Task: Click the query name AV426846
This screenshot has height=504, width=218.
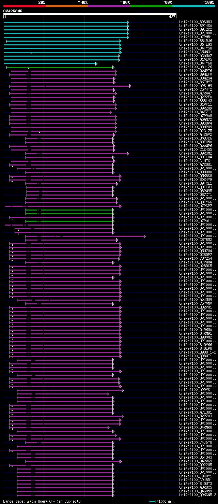Action: 13,11
